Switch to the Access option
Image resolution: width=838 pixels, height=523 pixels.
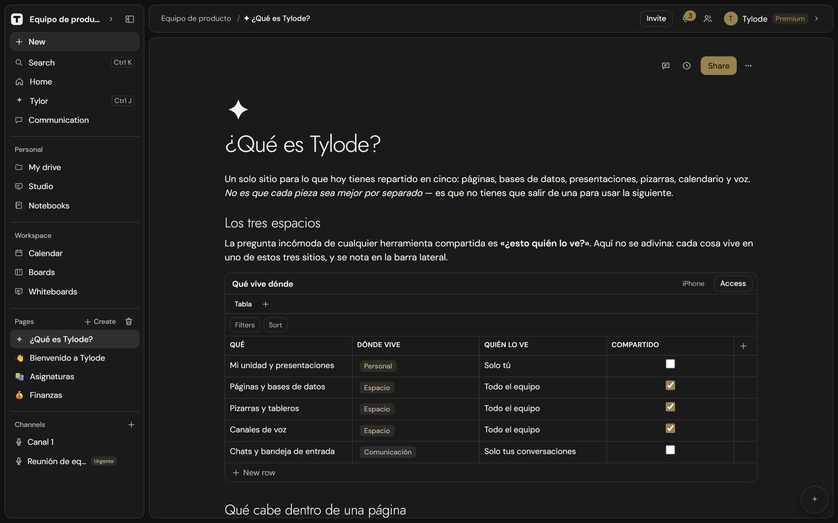[x=733, y=284]
